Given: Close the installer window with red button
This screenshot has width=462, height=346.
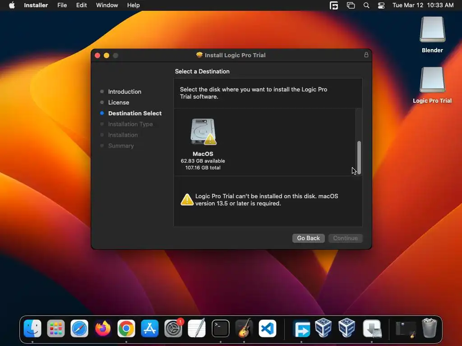Looking at the screenshot, I should click(x=97, y=55).
